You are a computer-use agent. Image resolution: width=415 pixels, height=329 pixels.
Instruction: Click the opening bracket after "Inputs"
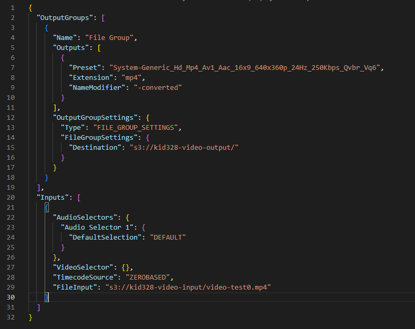pyautogui.click(x=79, y=197)
